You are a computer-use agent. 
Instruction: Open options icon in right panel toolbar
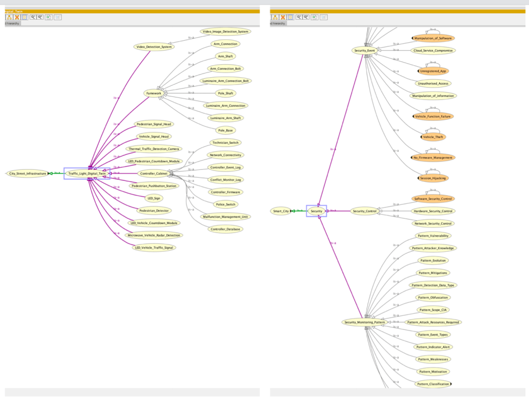pos(324,17)
